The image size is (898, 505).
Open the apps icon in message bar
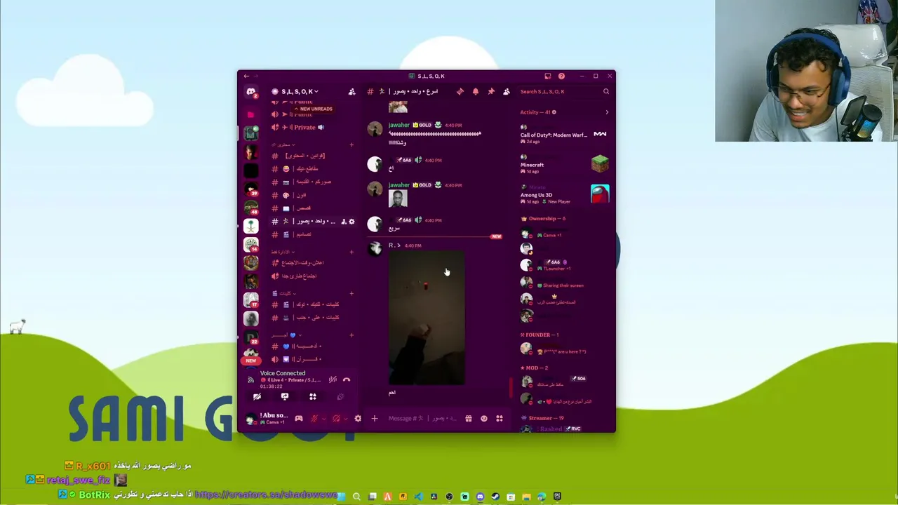pos(500,419)
